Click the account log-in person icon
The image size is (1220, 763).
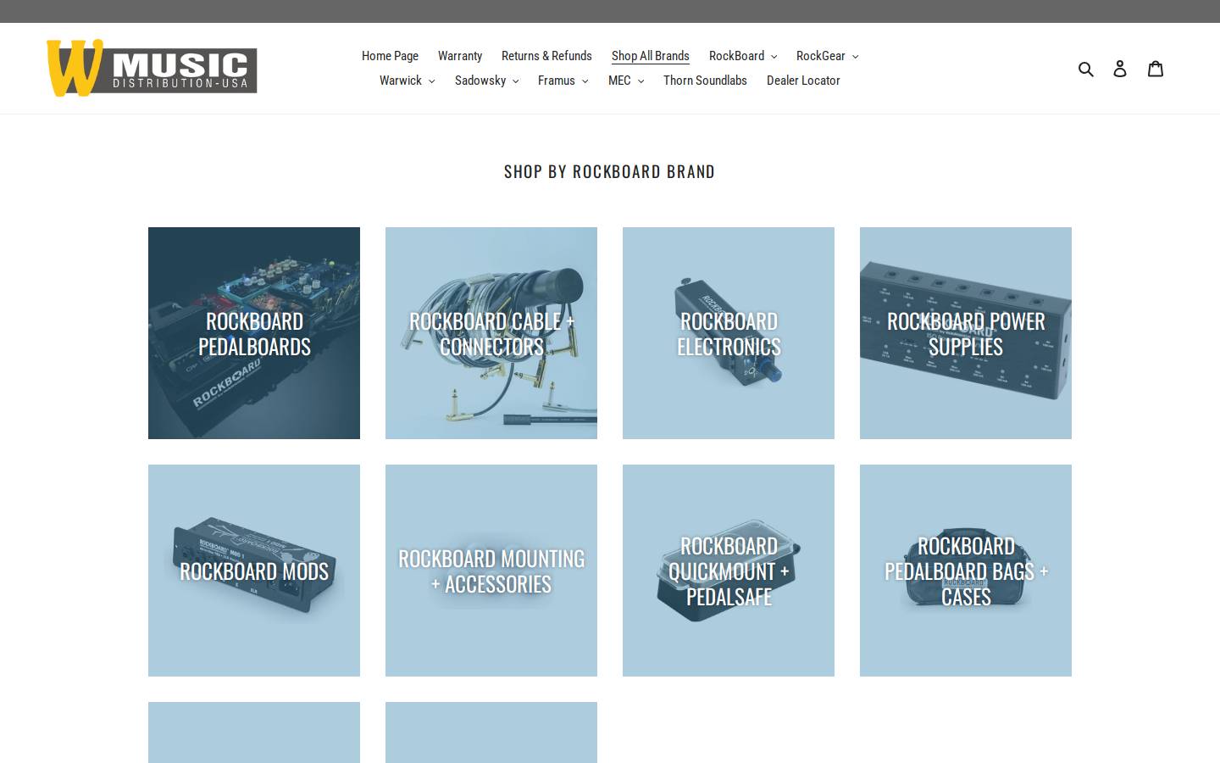click(x=1120, y=69)
